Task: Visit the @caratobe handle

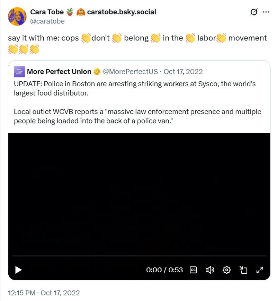Action: pos(47,21)
